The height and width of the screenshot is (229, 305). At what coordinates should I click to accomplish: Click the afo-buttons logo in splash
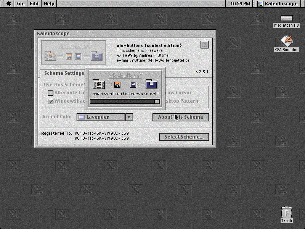coord(126,76)
